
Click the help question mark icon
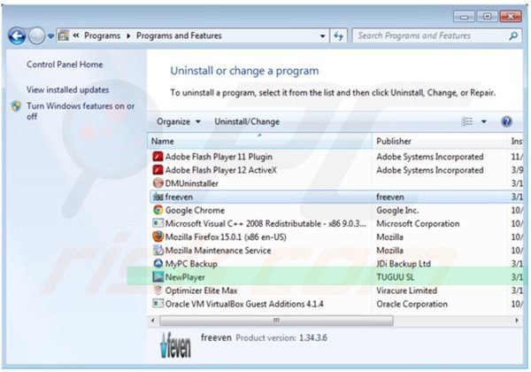[507, 121]
